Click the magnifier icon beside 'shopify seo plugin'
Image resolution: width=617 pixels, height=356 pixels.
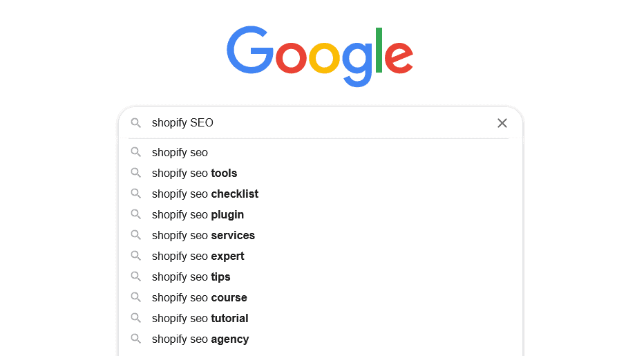tap(135, 214)
